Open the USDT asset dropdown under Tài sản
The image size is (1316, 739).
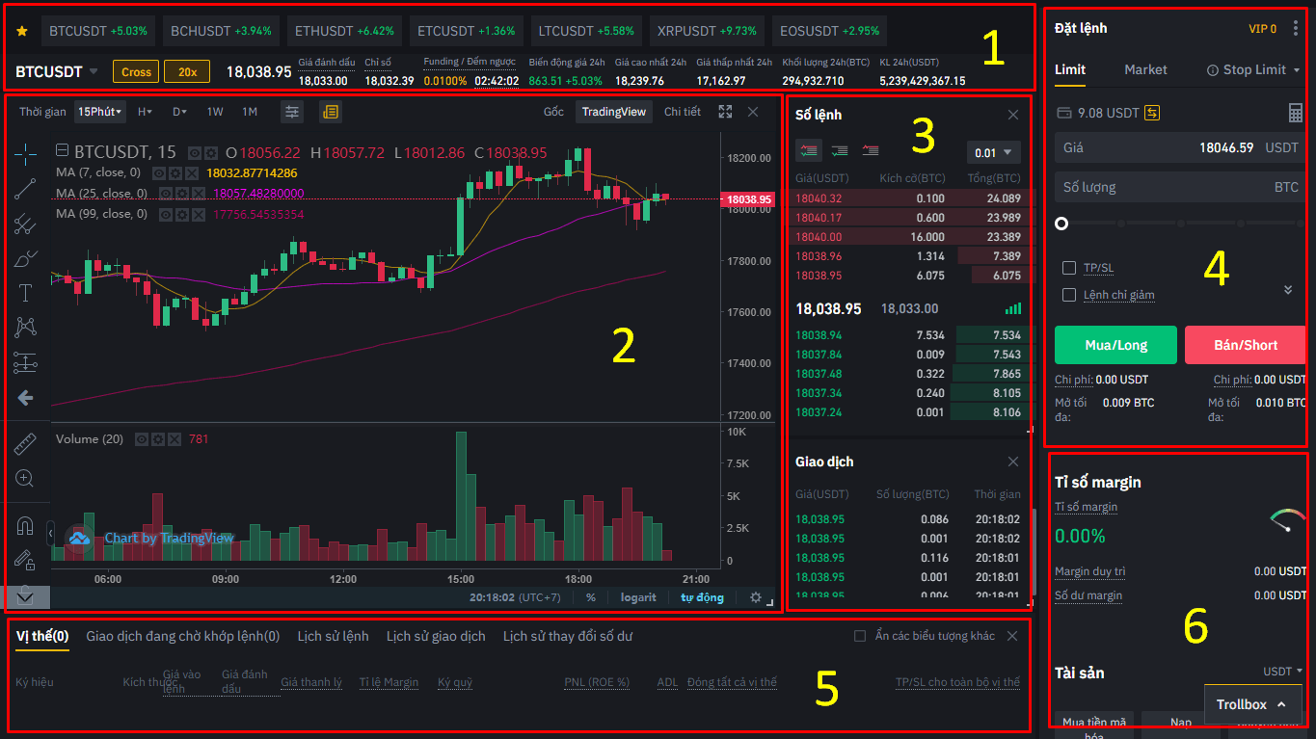point(1283,671)
